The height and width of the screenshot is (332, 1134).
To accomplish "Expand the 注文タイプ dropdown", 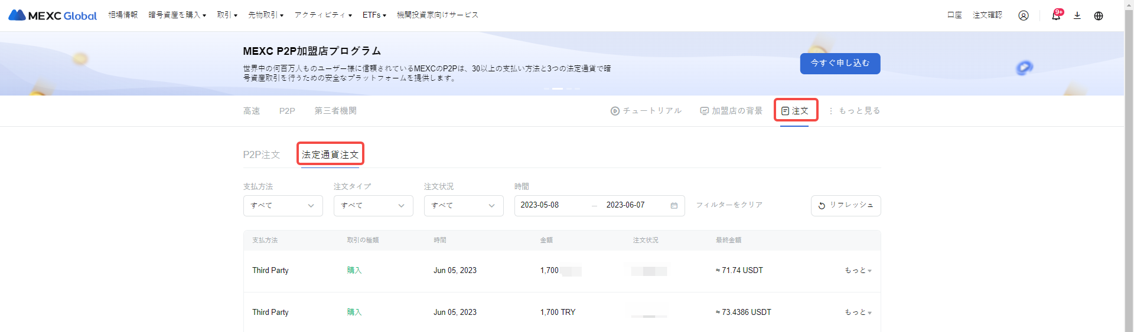I will coord(373,205).
